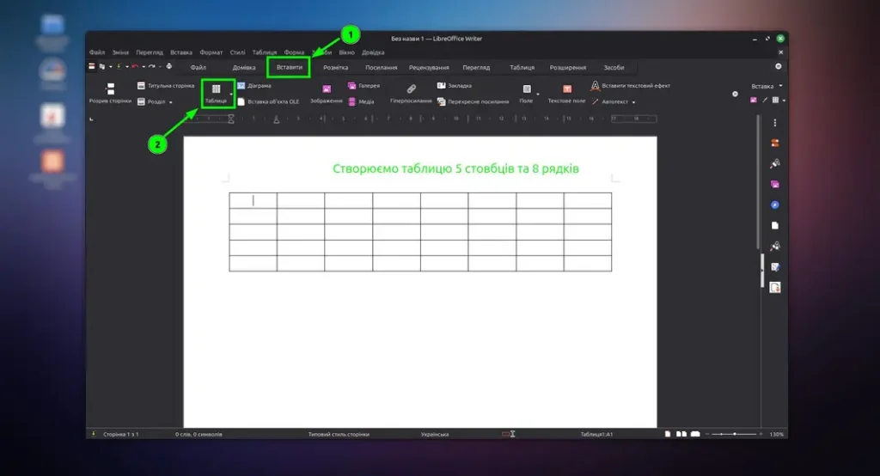Open the Галерея gallery
This screenshot has height=476, width=880.
pos(364,86)
